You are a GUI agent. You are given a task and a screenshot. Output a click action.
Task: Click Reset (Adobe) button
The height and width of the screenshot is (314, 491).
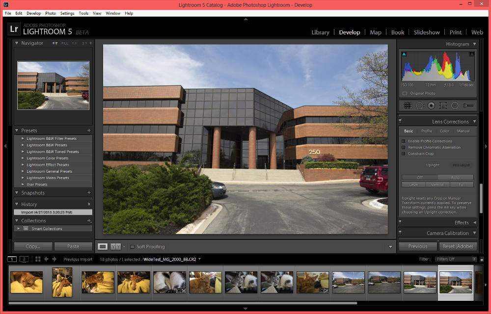pyautogui.click(x=458, y=246)
